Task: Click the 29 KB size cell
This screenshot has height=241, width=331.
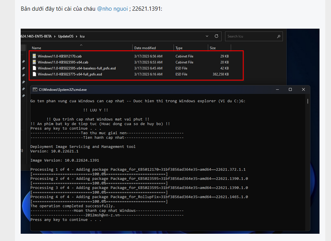Action: pos(224,56)
